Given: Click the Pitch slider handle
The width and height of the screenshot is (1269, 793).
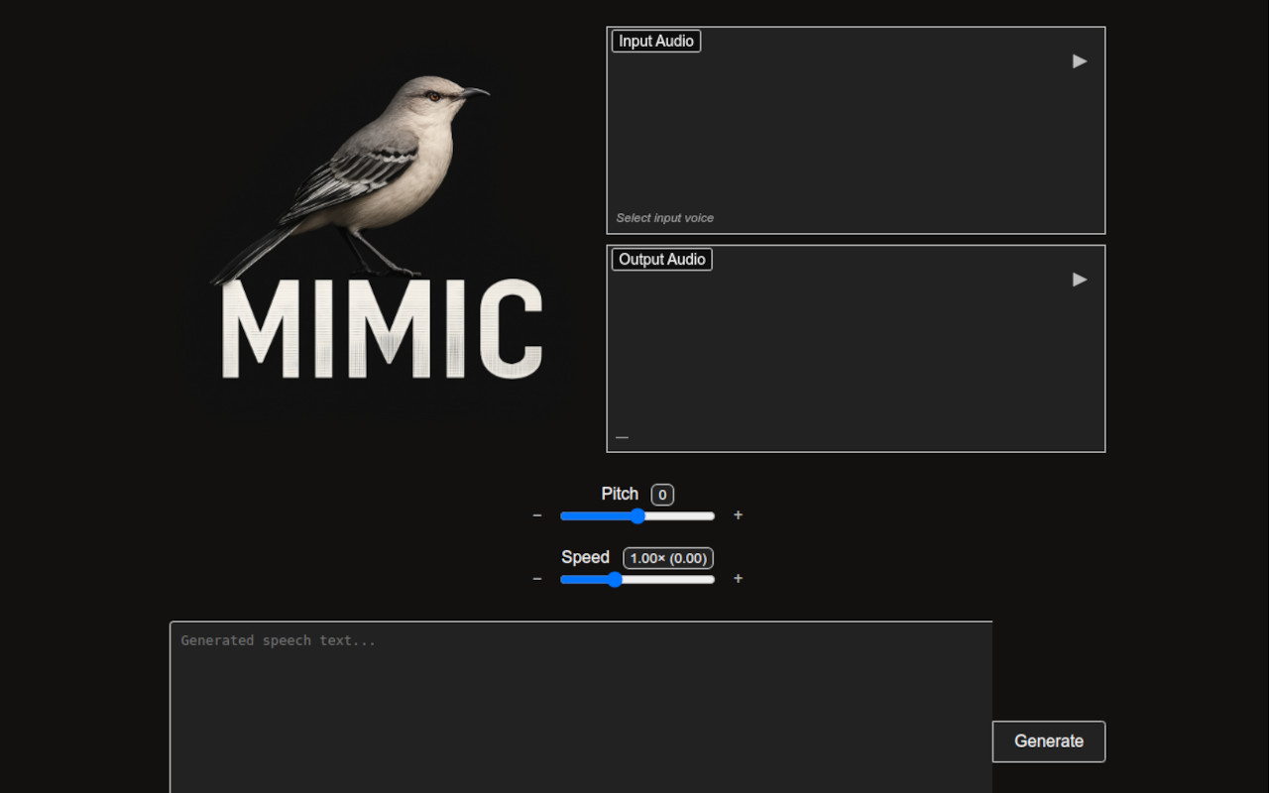Looking at the screenshot, I should 637,515.
